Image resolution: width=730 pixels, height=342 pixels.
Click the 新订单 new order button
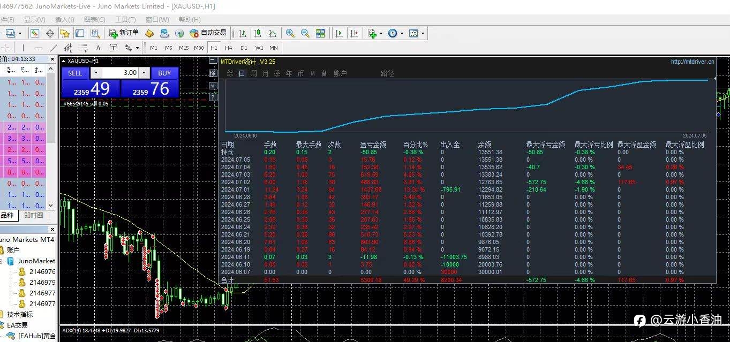pyautogui.click(x=124, y=33)
